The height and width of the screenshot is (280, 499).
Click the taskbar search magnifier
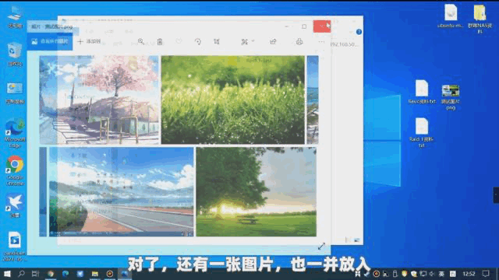click(21, 274)
